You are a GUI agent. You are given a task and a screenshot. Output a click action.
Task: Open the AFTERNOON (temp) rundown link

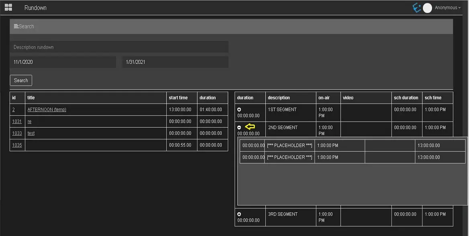47,110
